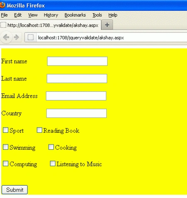
Task: Click the 'Cooking' label text
Action: pos(66,148)
